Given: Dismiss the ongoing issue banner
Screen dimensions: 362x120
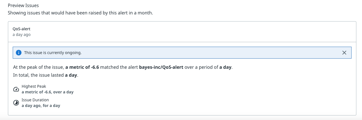Looking at the screenshot, I should coord(344,53).
